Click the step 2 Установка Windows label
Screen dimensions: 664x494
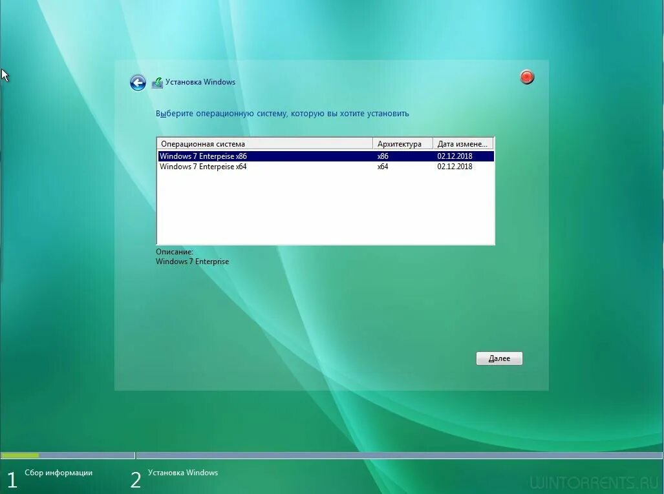tap(183, 473)
